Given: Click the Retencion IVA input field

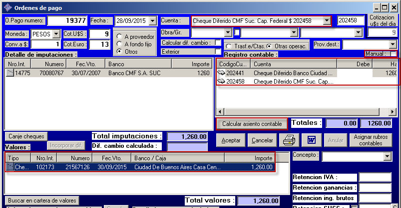Looking at the screenshot, I should [x=372, y=177].
